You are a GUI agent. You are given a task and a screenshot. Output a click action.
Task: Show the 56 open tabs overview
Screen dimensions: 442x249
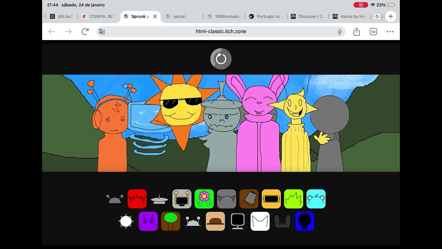pyautogui.click(x=373, y=31)
